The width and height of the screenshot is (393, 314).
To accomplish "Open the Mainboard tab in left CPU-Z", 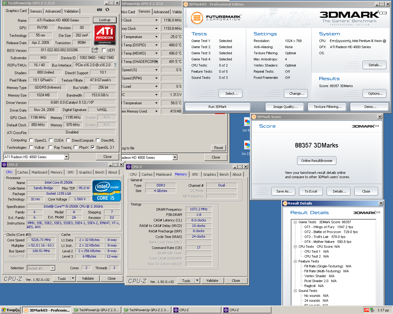I will (39, 172).
